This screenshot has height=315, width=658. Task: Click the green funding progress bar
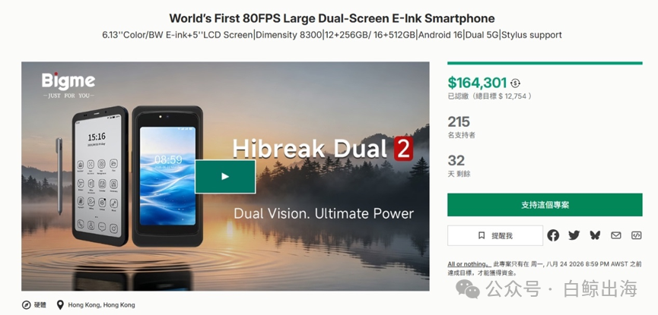tap(545, 63)
